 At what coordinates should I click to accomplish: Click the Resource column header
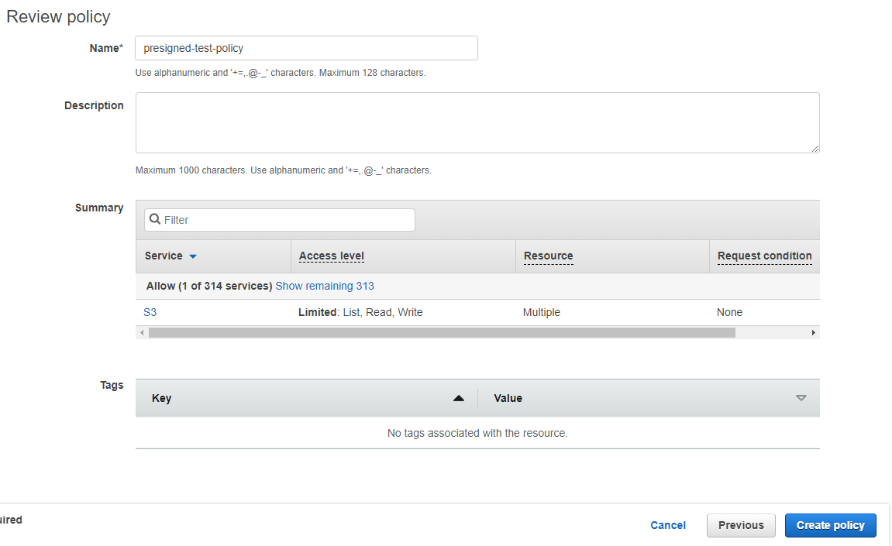pyautogui.click(x=549, y=256)
